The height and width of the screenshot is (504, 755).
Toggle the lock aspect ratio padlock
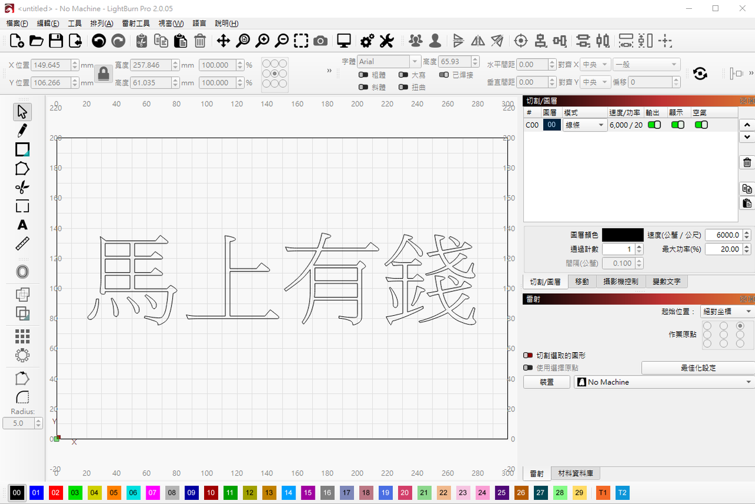(x=104, y=74)
